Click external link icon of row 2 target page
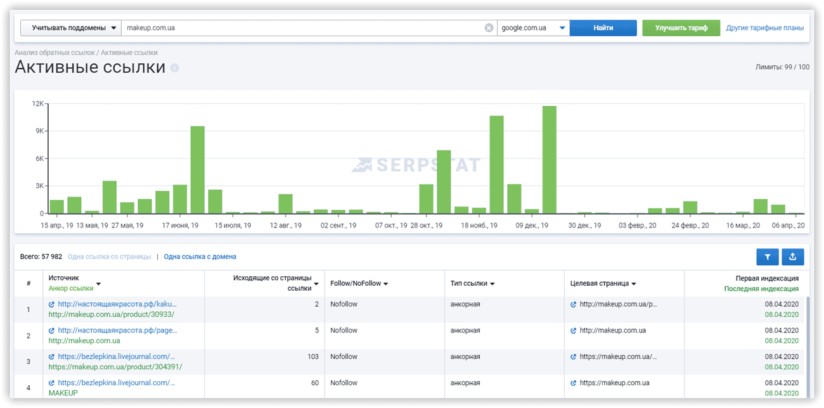824x408 pixels. coord(574,331)
